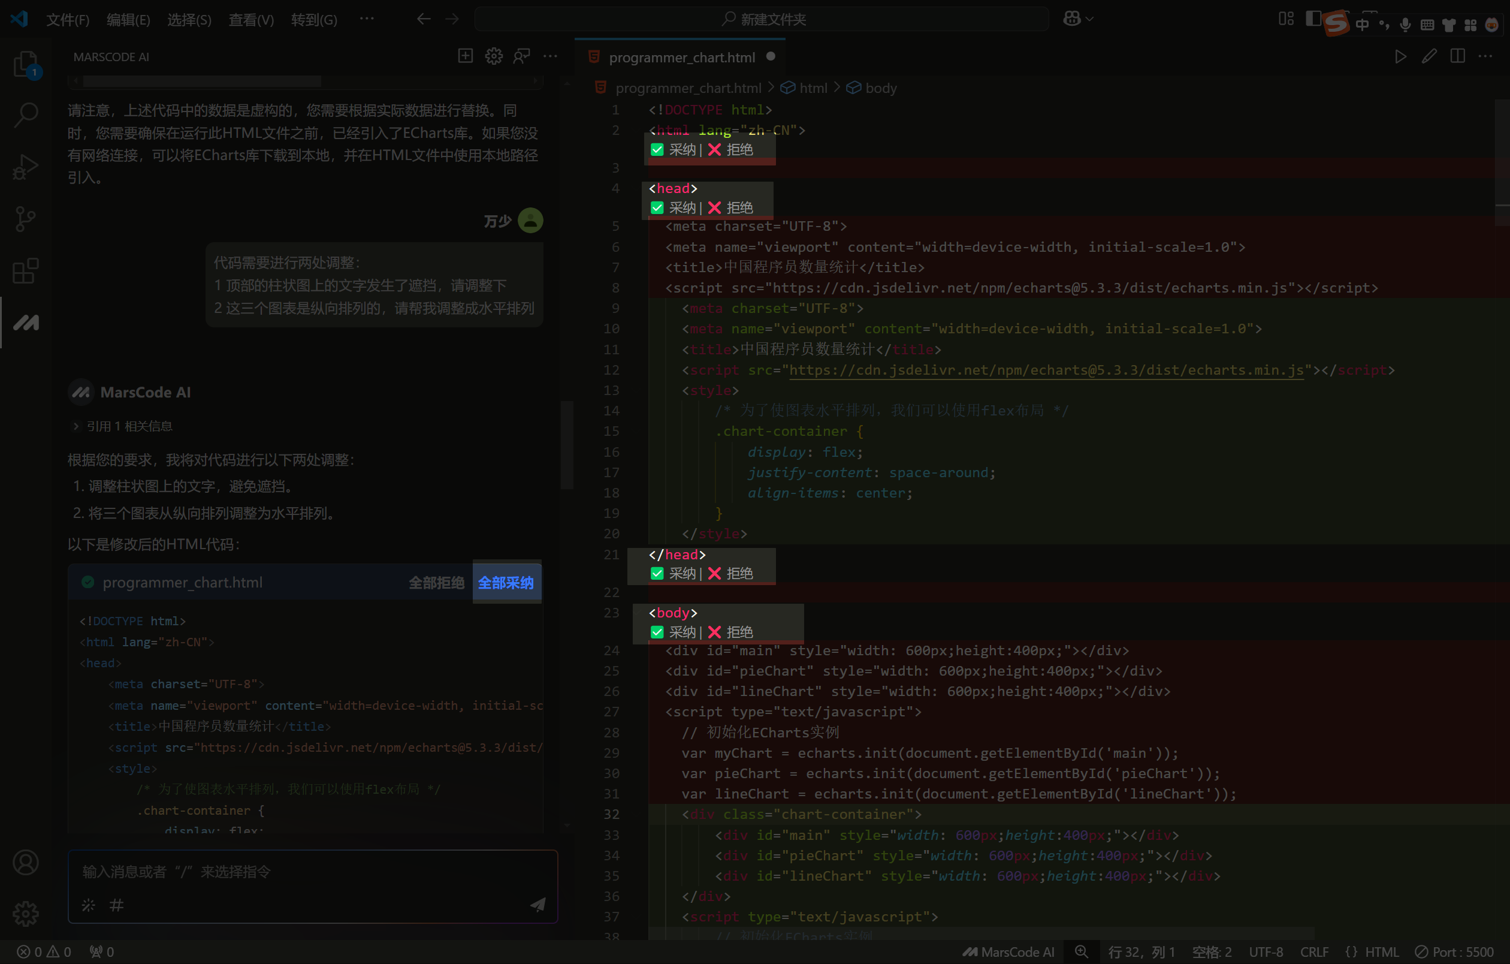Click the MarsCode AI sidebar icon
The width and height of the screenshot is (1510, 964).
click(x=25, y=323)
